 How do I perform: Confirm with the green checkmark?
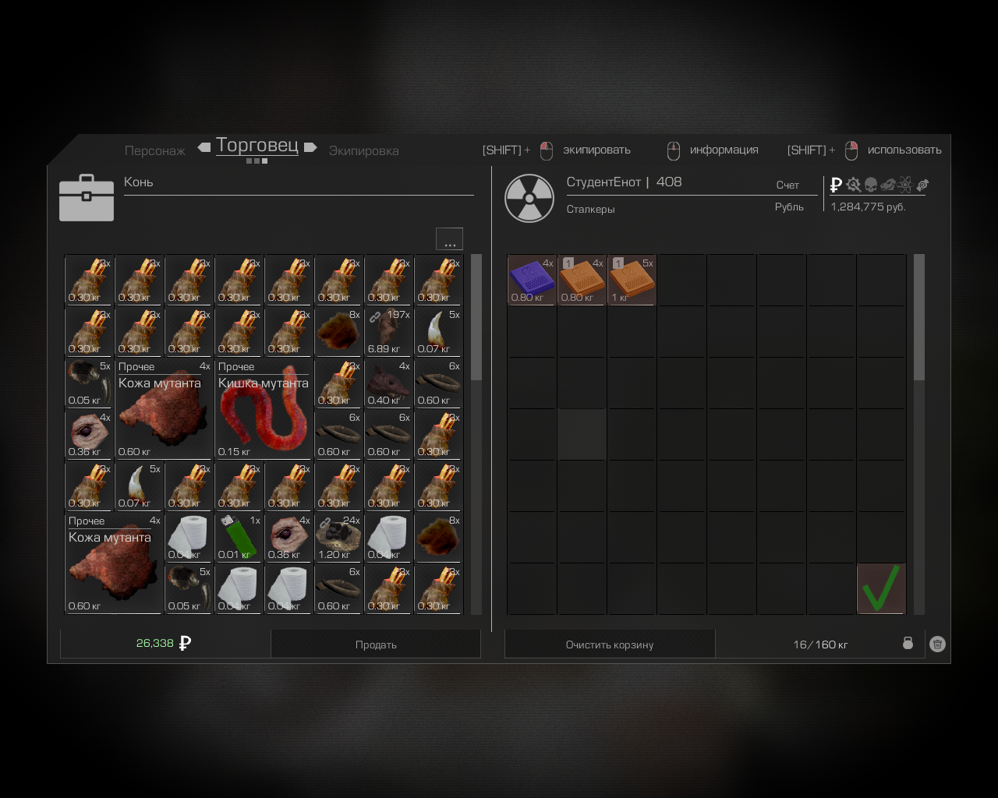coord(881,588)
